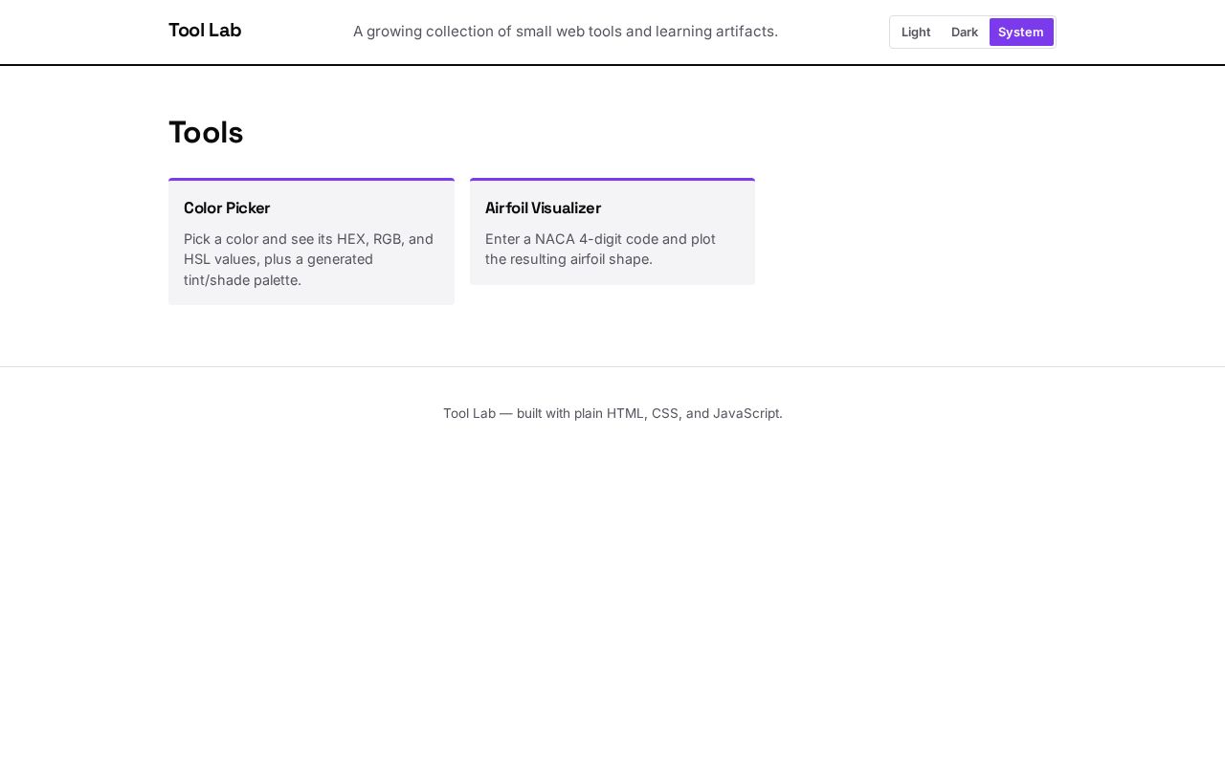Switch theme to Dark

pos(965,32)
